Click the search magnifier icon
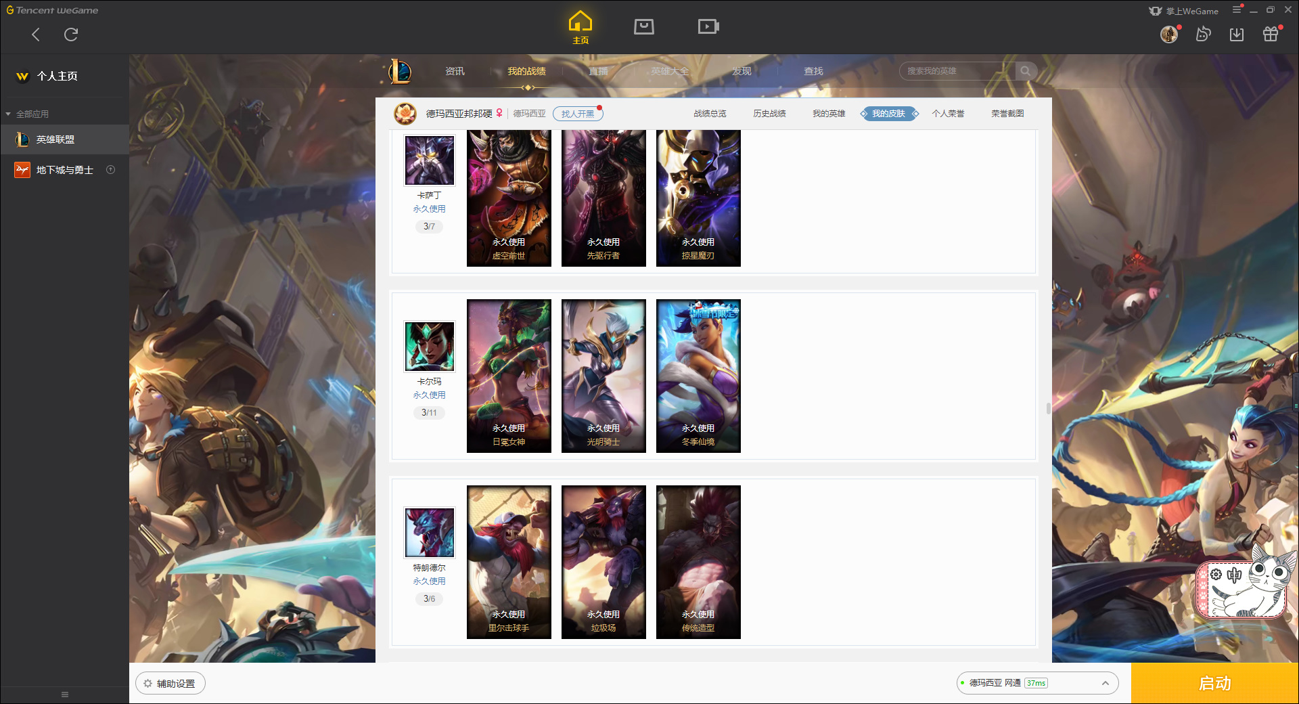 pyautogui.click(x=1026, y=71)
